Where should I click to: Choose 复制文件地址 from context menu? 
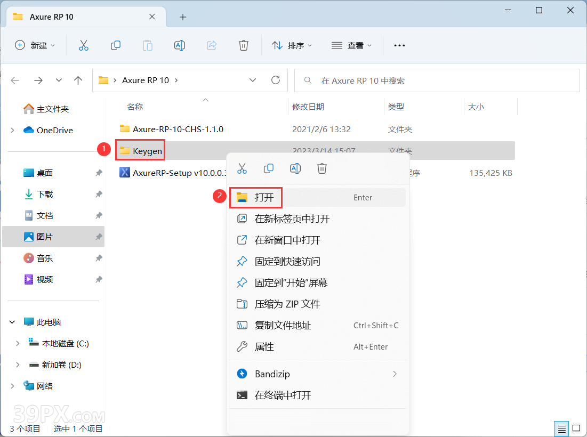coord(317,326)
